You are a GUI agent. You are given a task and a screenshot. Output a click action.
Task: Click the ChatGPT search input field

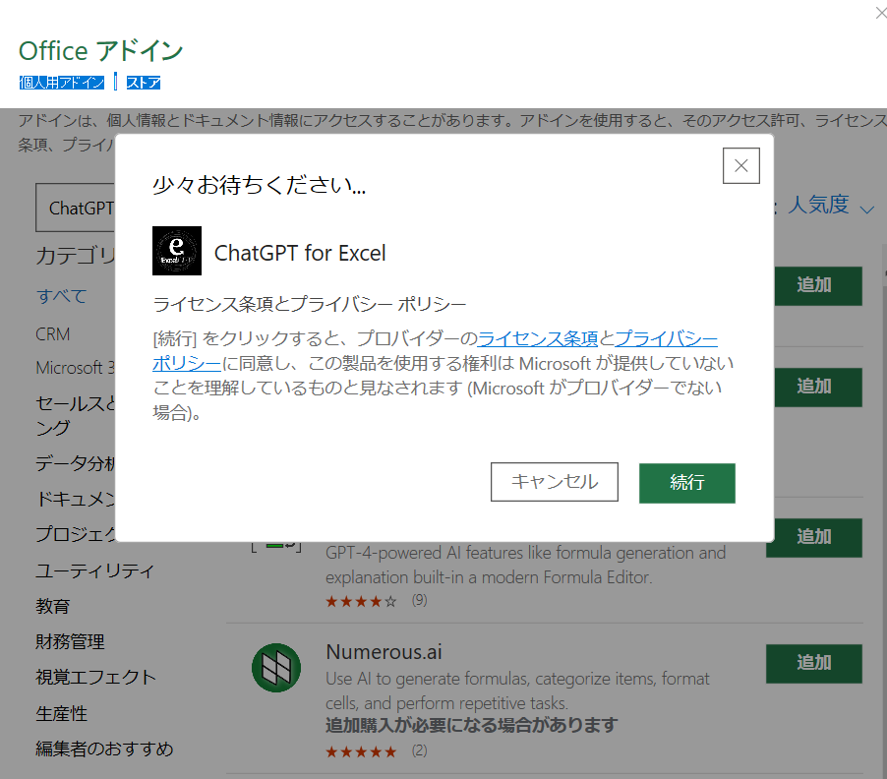point(76,208)
